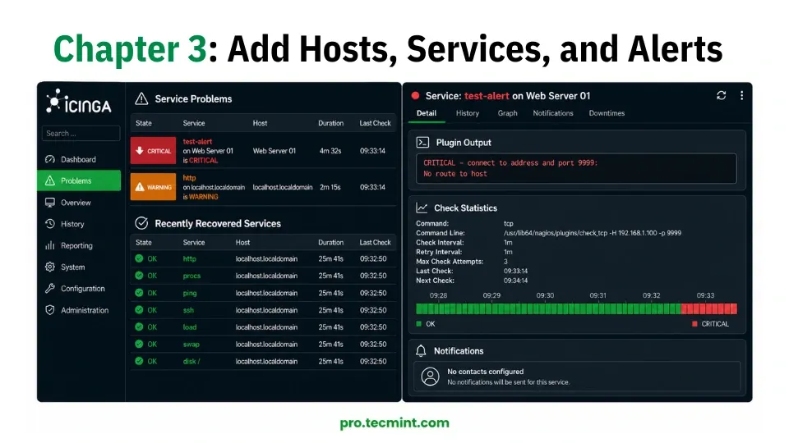Click the History clock icon

[x=50, y=224]
